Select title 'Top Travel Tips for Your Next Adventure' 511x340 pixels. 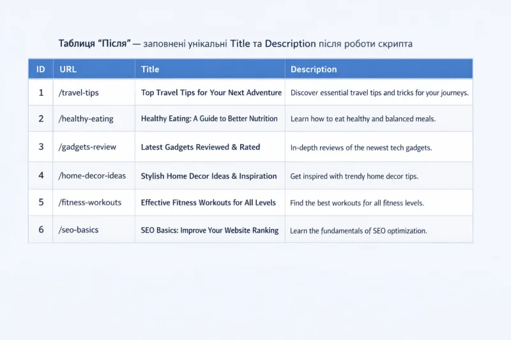point(211,92)
